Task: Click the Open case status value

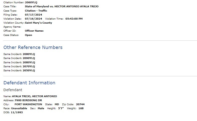Action: point(28,35)
